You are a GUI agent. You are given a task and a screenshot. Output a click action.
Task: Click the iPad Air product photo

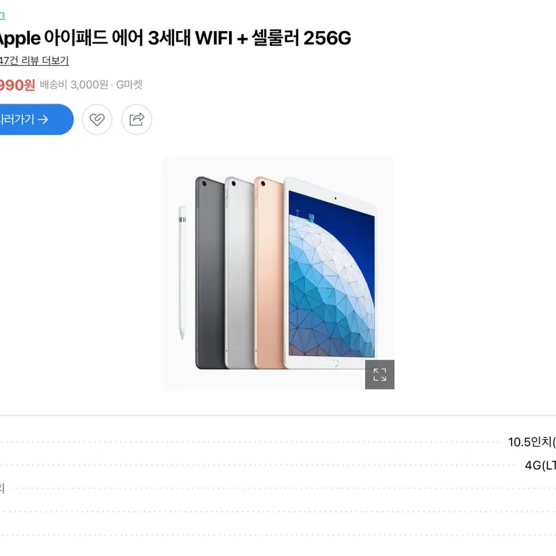277,273
